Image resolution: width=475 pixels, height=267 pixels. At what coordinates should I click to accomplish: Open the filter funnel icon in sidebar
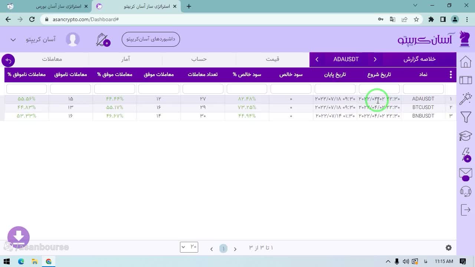click(465, 117)
